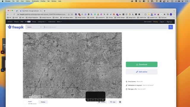Click the Edit online button

coord(142,72)
